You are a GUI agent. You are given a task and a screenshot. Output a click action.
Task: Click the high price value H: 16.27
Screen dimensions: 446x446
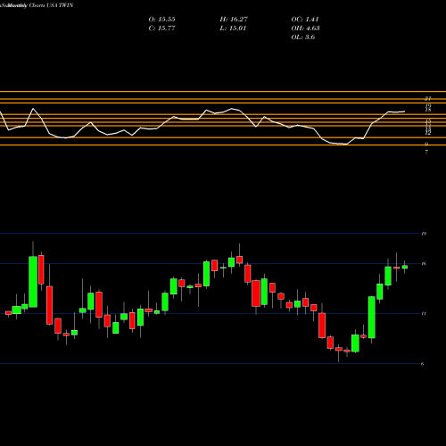[x=234, y=20]
